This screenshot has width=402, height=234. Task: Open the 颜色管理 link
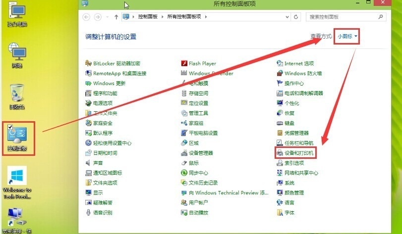(294, 193)
